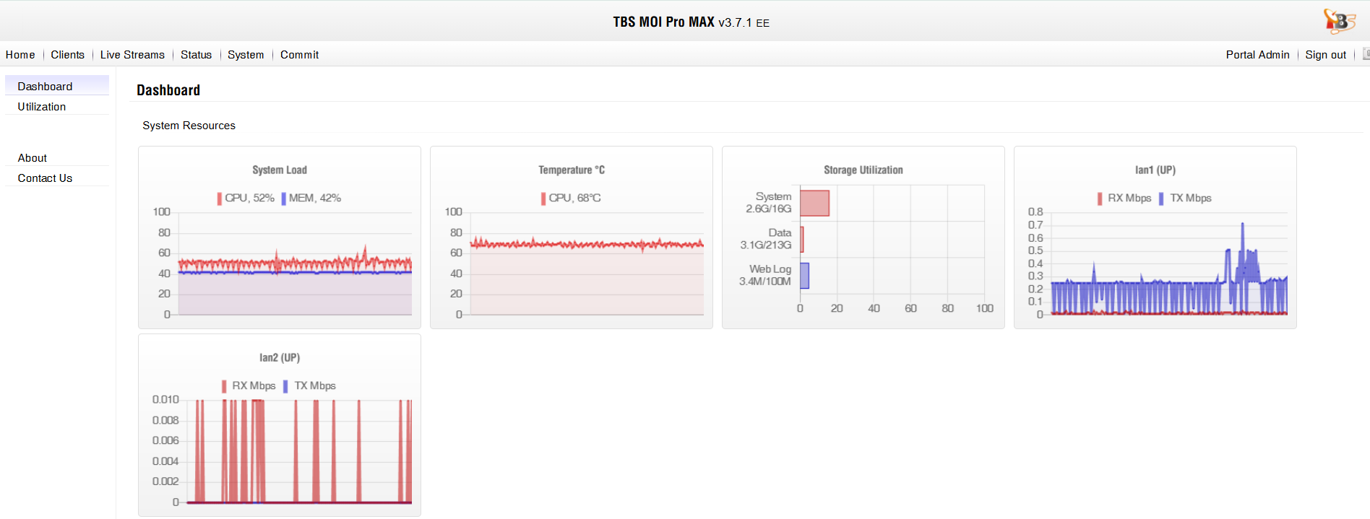Click the Web Log bar in Storage Utilization
The image size is (1370, 519).
(804, 275)
